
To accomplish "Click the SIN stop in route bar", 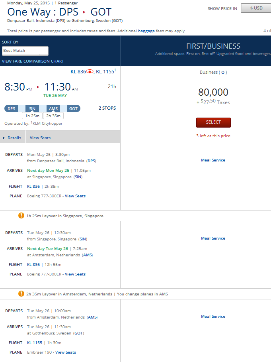I will (32, 108).
